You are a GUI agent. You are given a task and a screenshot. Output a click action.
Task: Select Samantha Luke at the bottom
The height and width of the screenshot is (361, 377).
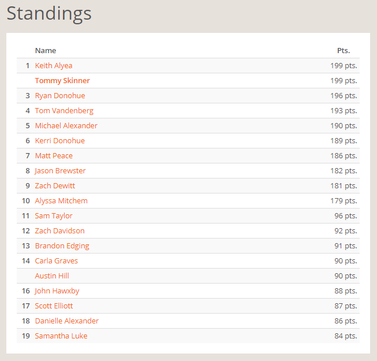click(61, 336)
